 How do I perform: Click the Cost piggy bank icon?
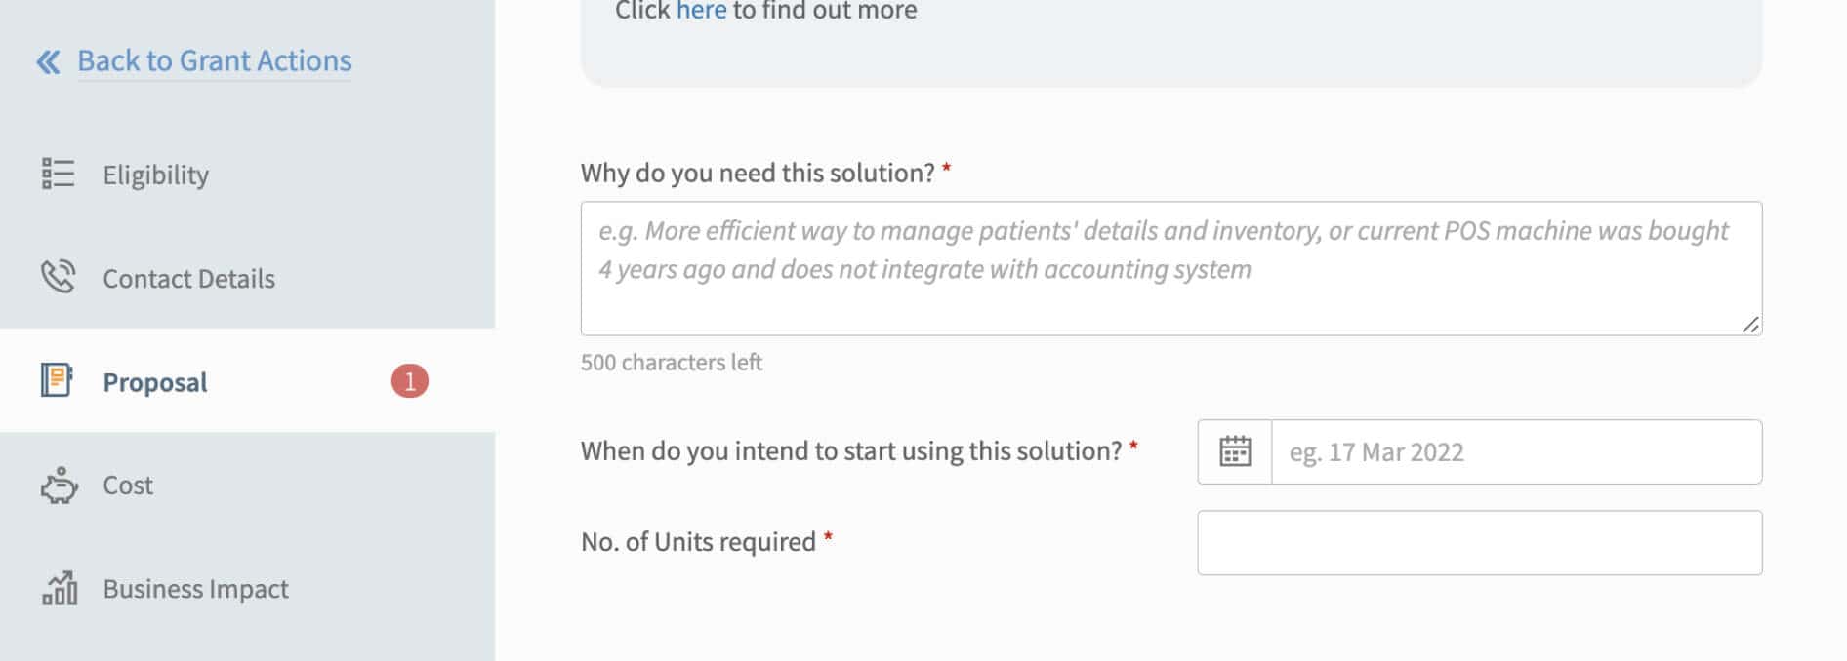tap(59, 485)
